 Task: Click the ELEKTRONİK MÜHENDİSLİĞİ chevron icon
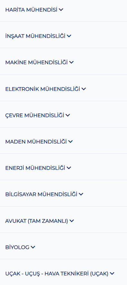pos(84,89)
